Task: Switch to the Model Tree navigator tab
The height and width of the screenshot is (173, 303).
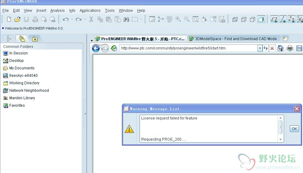Action: point(9,39)
